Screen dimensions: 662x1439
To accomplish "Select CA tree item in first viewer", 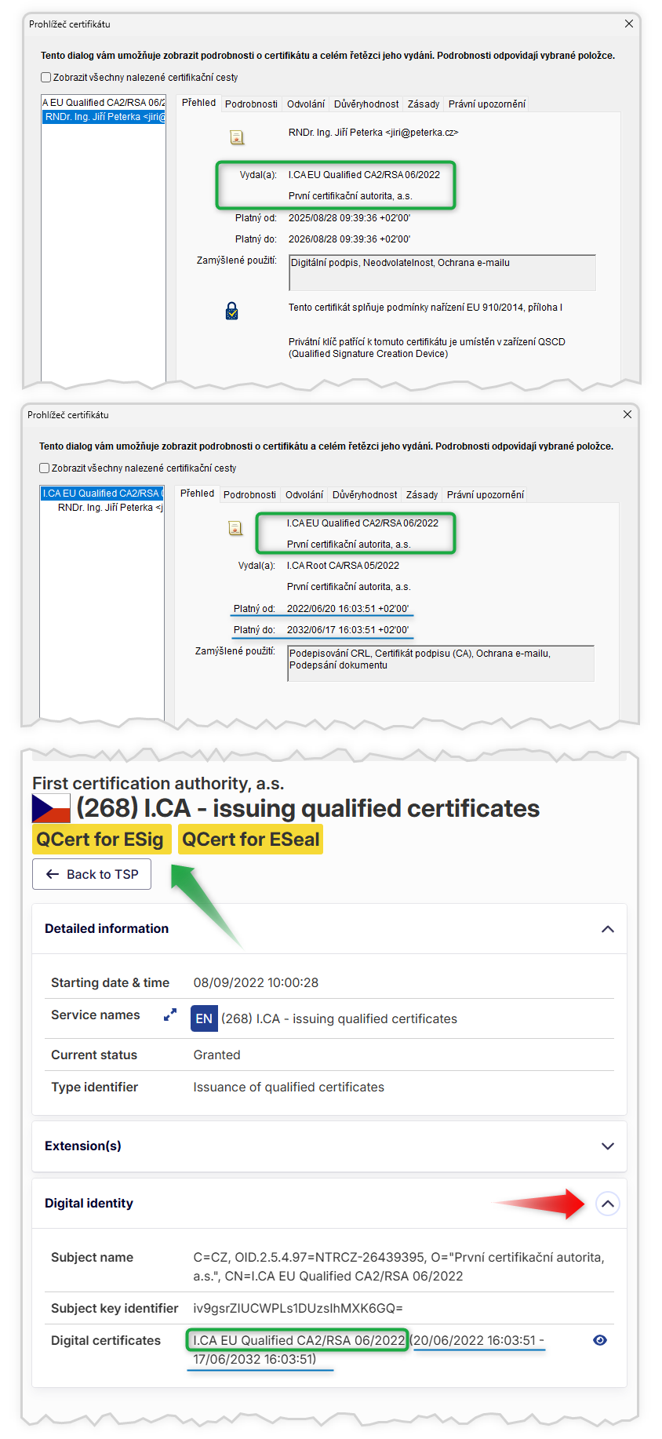I will (x=104, y=103).
